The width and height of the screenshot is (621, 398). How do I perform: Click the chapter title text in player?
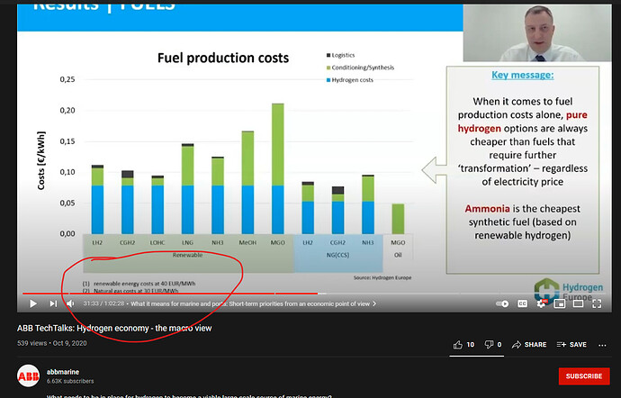(x=250, y=304)
